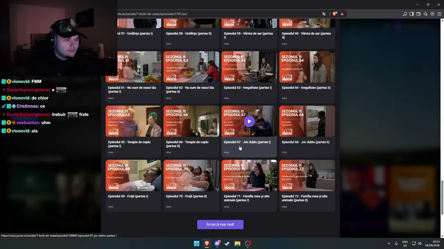Open link Episodul 62 - Nu sunt de nasul tău (partea II)
Image resolution: width=444 pixels, height=249 pixels.
pos(190,90)
